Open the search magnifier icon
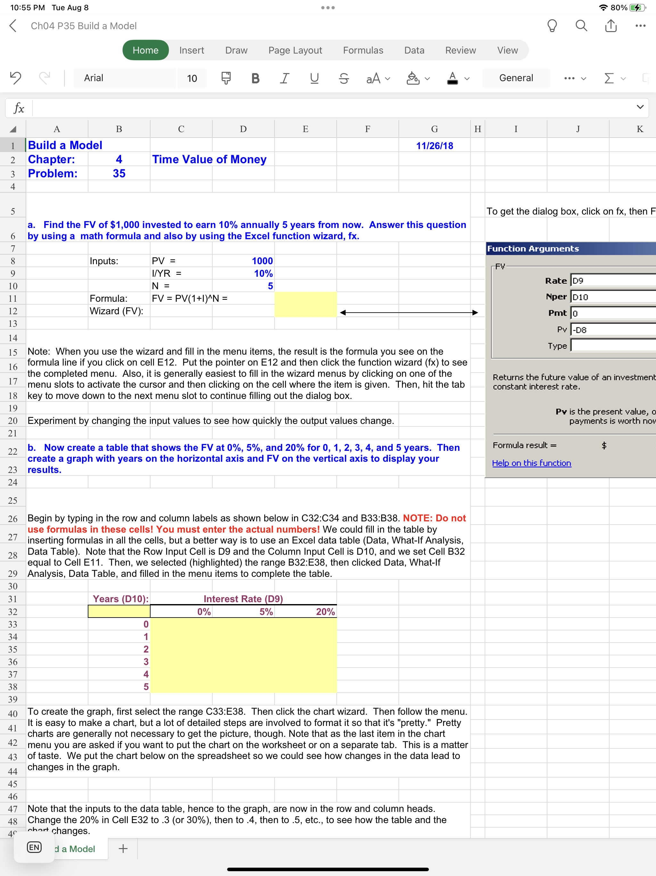 click(x=581, y=26)
